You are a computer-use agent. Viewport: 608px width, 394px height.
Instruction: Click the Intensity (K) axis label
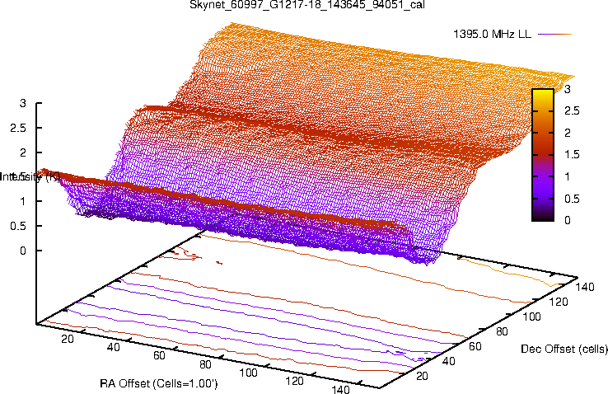(30, 177)
